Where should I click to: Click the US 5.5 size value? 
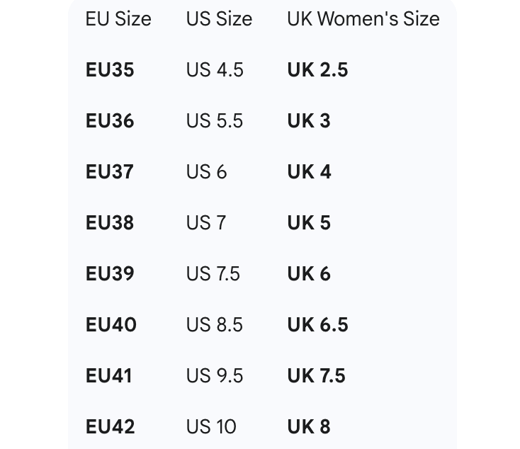pos(215,121)
